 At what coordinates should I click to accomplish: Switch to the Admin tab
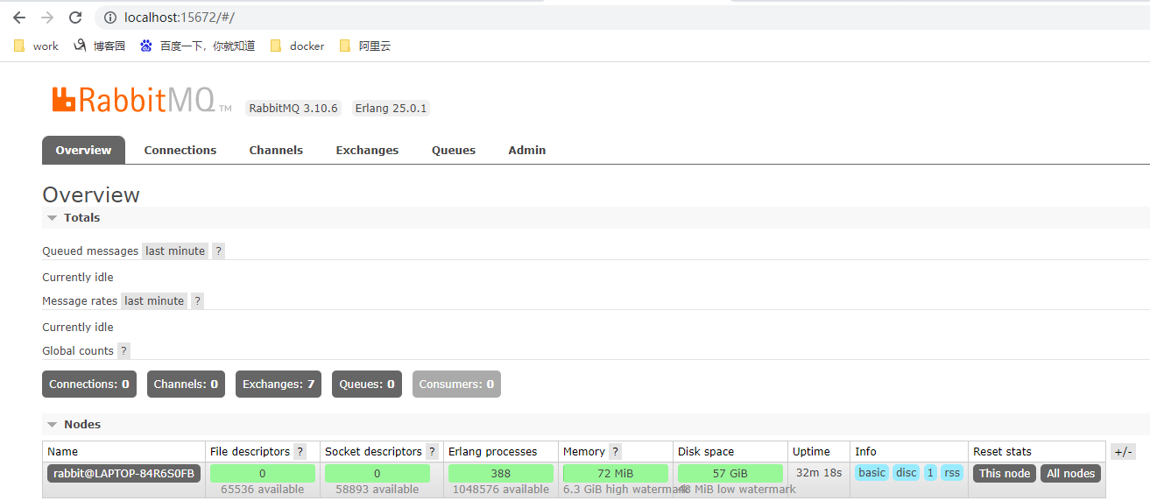[x=527, y=150]
